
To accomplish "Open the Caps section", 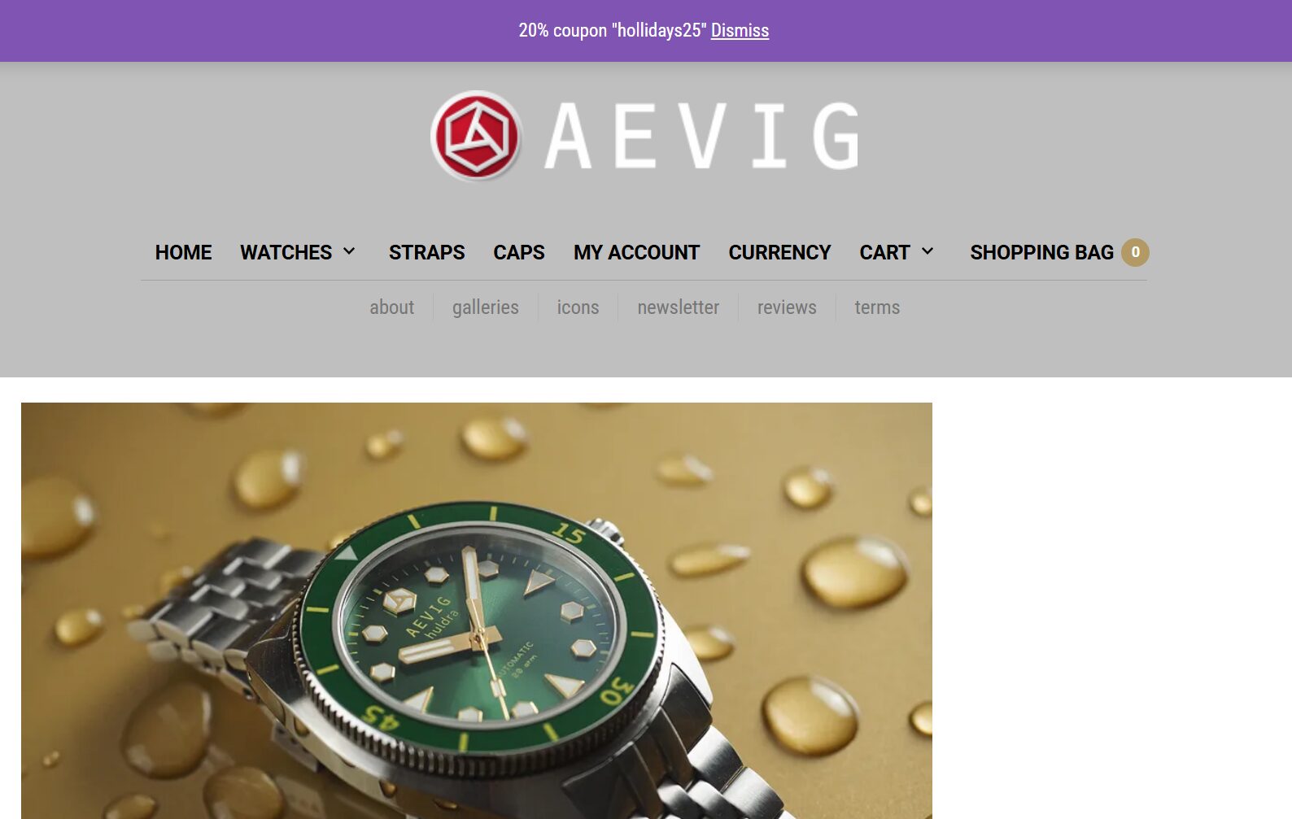I will coord(519,252).
